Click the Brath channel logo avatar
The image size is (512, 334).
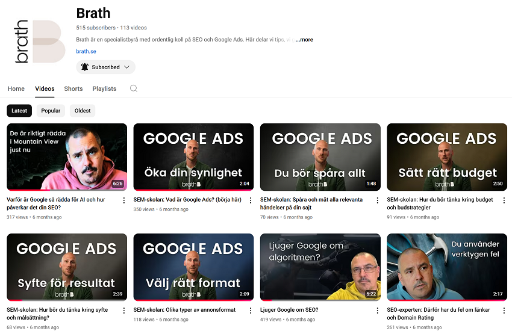40,42
